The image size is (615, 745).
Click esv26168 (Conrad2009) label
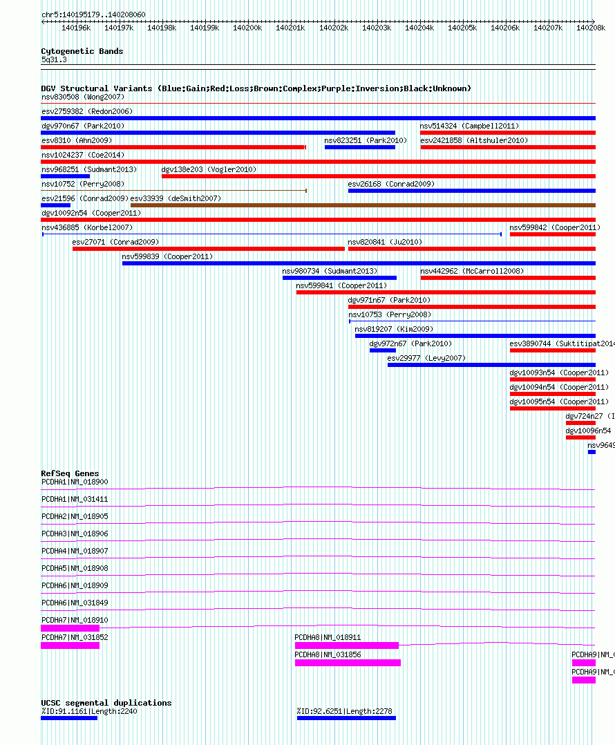(x=391, y=184)
